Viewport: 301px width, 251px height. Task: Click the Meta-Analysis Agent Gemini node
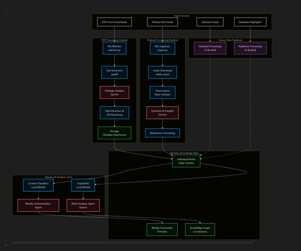(83, 205)
